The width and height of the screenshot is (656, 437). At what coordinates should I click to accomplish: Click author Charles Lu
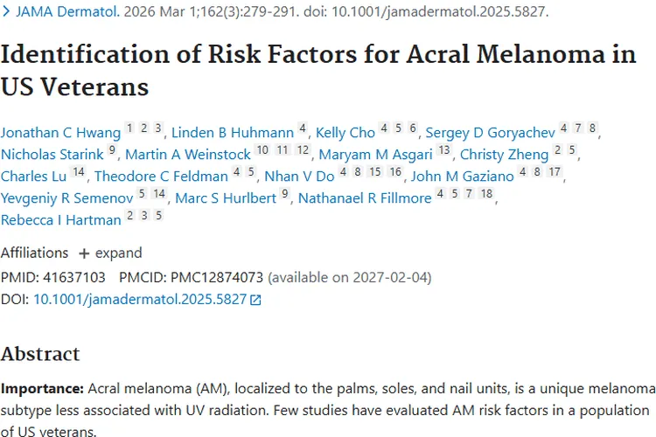(33, 177)
